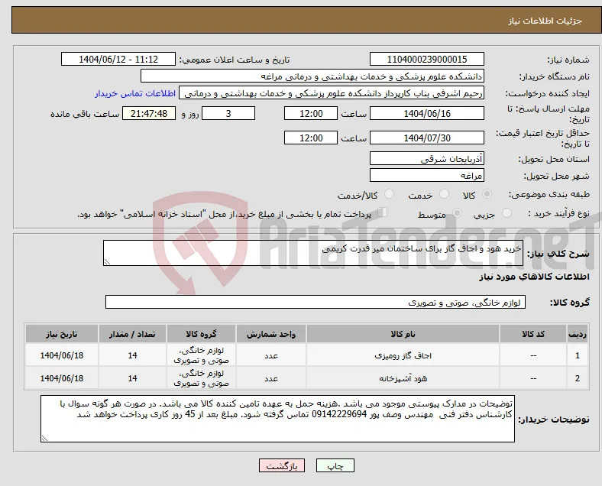
Task: Select the کالا radio button
Action: (x=487, y=194)
